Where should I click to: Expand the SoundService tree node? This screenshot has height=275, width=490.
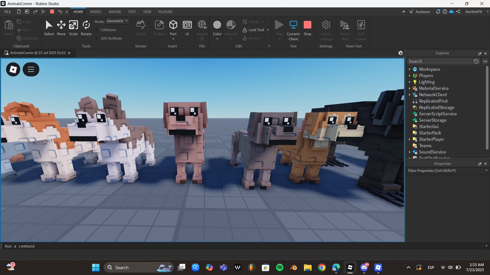(x=410, y=152)
